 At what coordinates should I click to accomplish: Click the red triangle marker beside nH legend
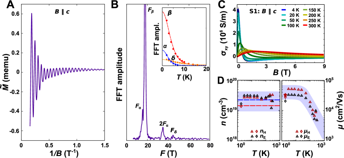tap(252, 131)
